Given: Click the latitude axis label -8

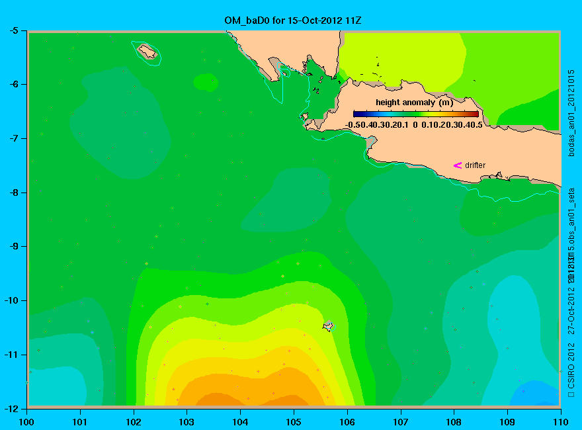Looking at the screenshot, I should [x=13, y=193].
